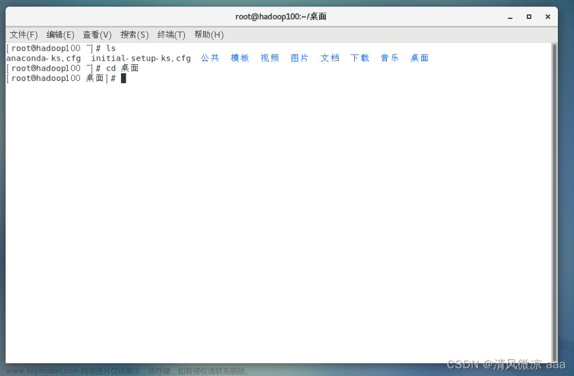Open the 文件(F) menu
This screenshot has width=574, height=376.
click(24, 35)
